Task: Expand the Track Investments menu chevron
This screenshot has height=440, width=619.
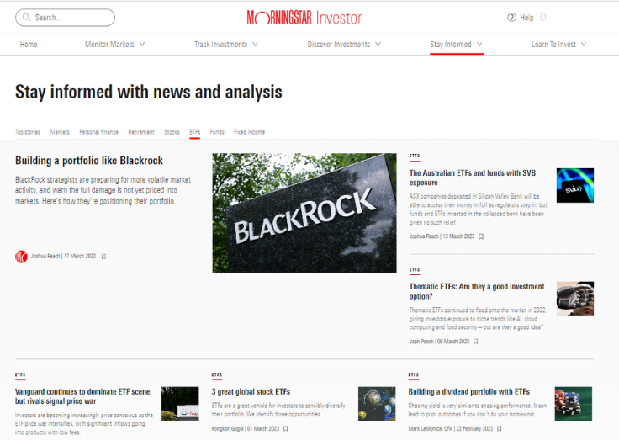Action: 255,45
